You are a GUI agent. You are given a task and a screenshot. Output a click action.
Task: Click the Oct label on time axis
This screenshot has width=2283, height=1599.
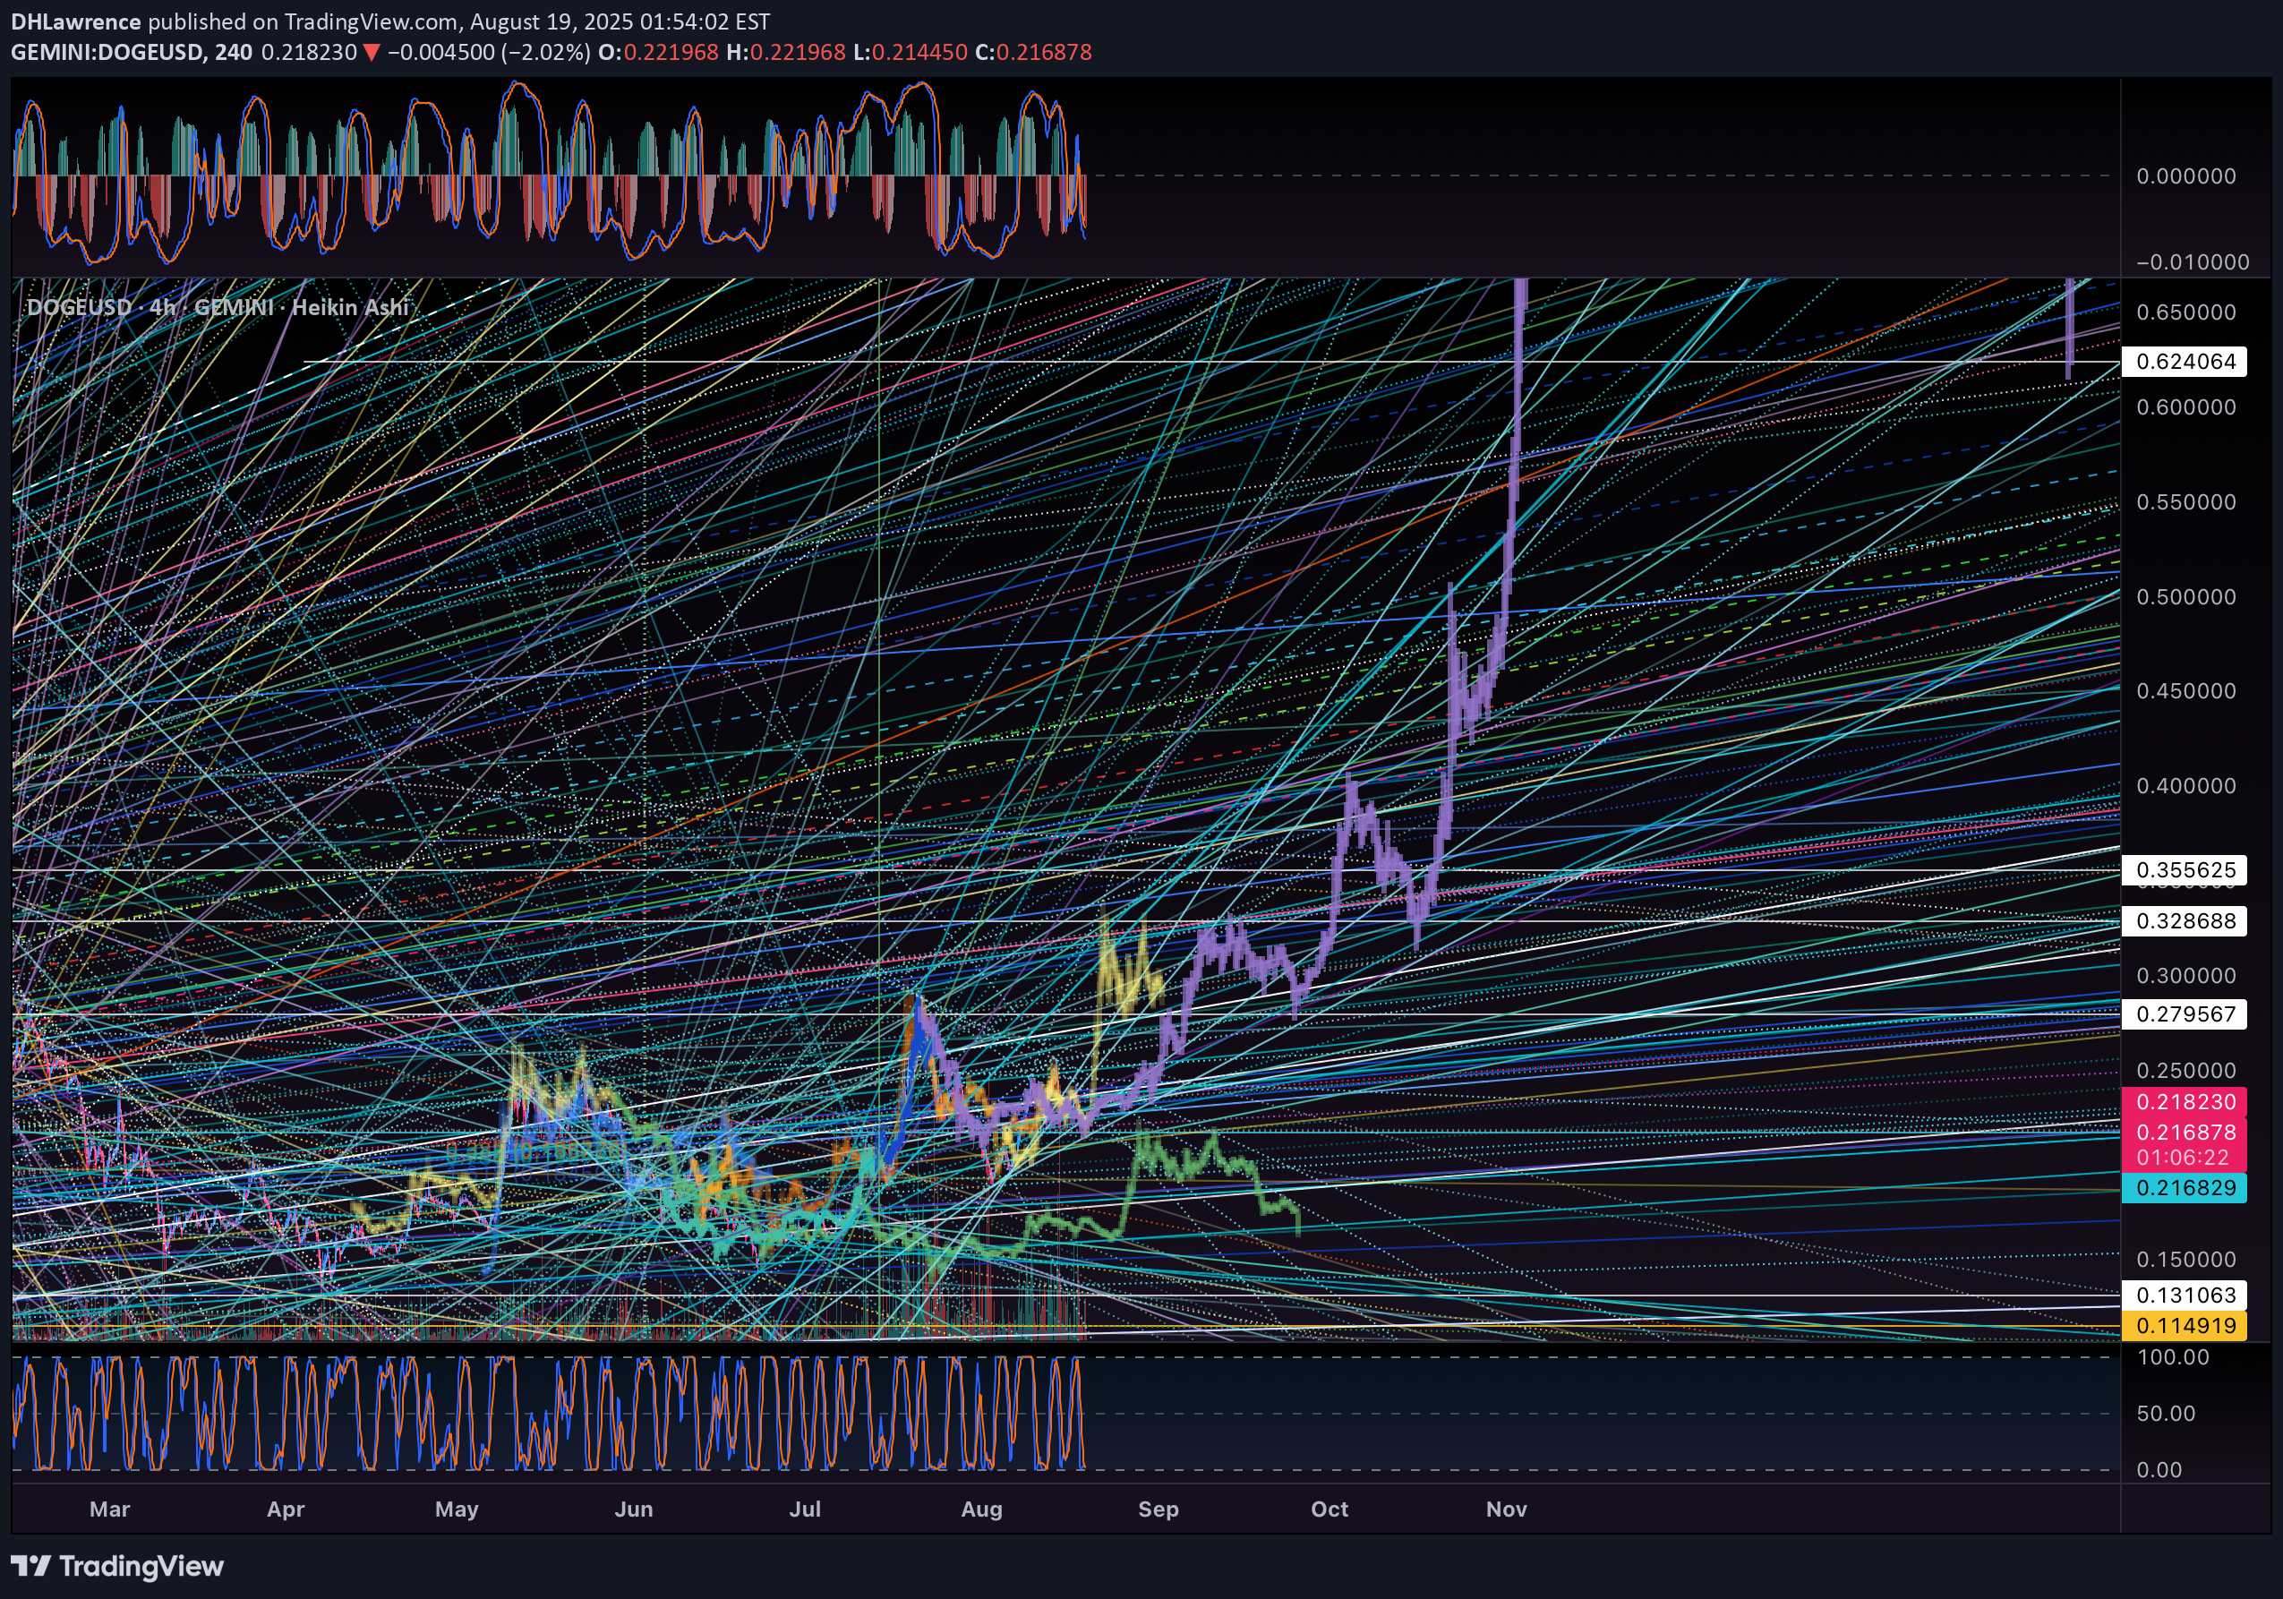(1330, 1509)
